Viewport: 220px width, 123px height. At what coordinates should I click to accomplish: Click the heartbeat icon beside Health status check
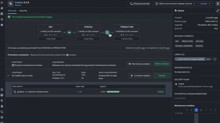(13, 76)
